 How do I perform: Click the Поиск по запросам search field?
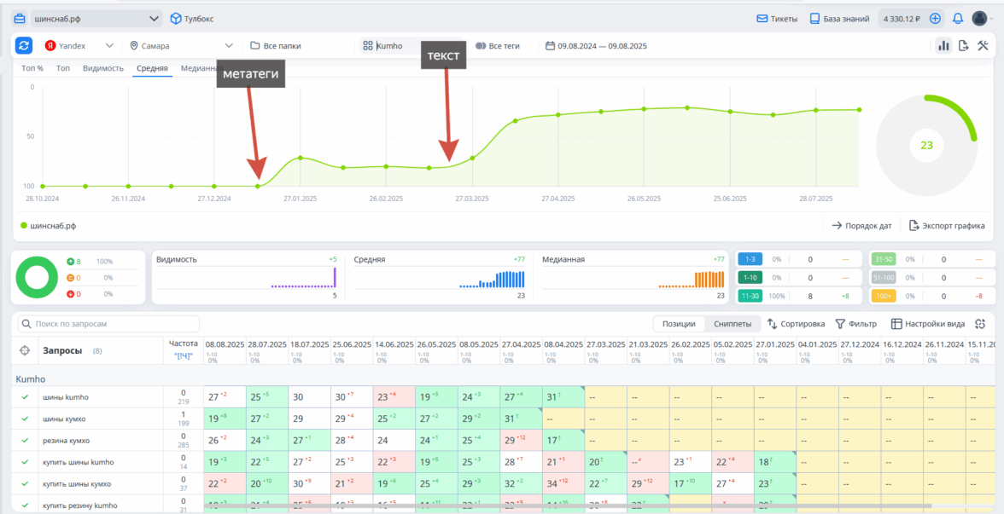[109, 324]
